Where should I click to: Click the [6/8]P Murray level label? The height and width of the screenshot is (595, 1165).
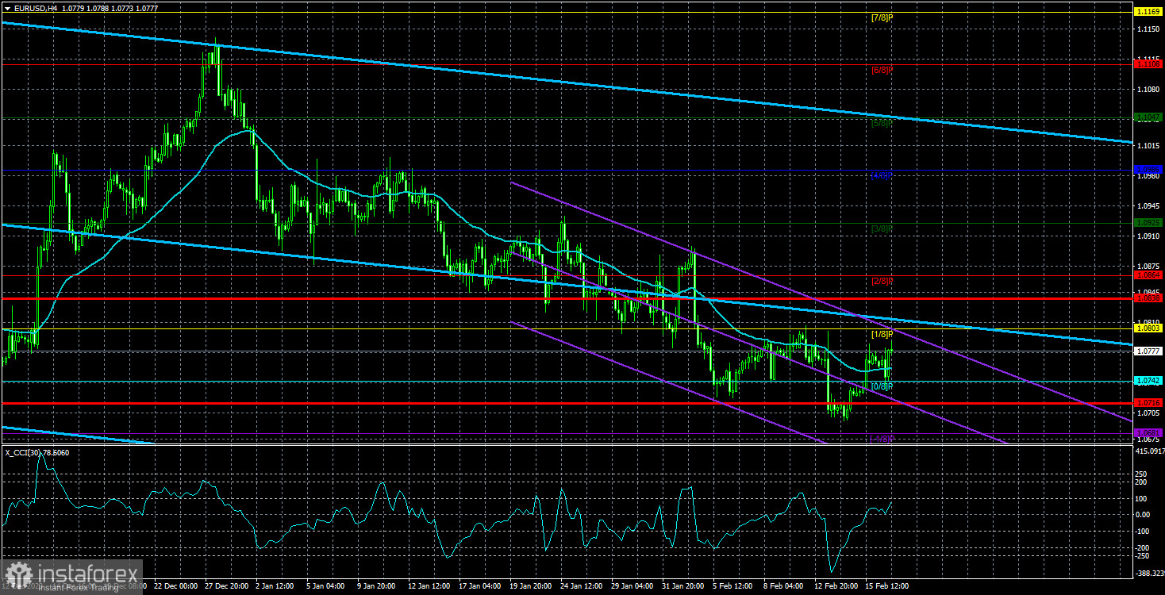pyautogui.click(x=882, y=70)
